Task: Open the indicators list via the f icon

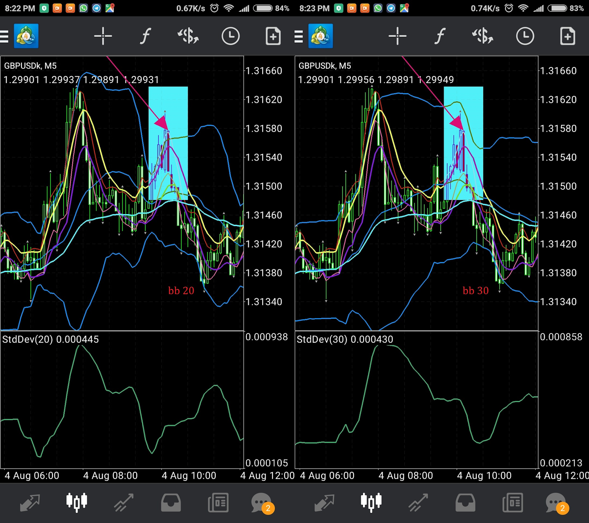Action: pyautogui.click(x=145, y=36)
